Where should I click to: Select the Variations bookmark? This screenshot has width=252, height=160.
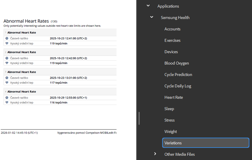point(173,143)
